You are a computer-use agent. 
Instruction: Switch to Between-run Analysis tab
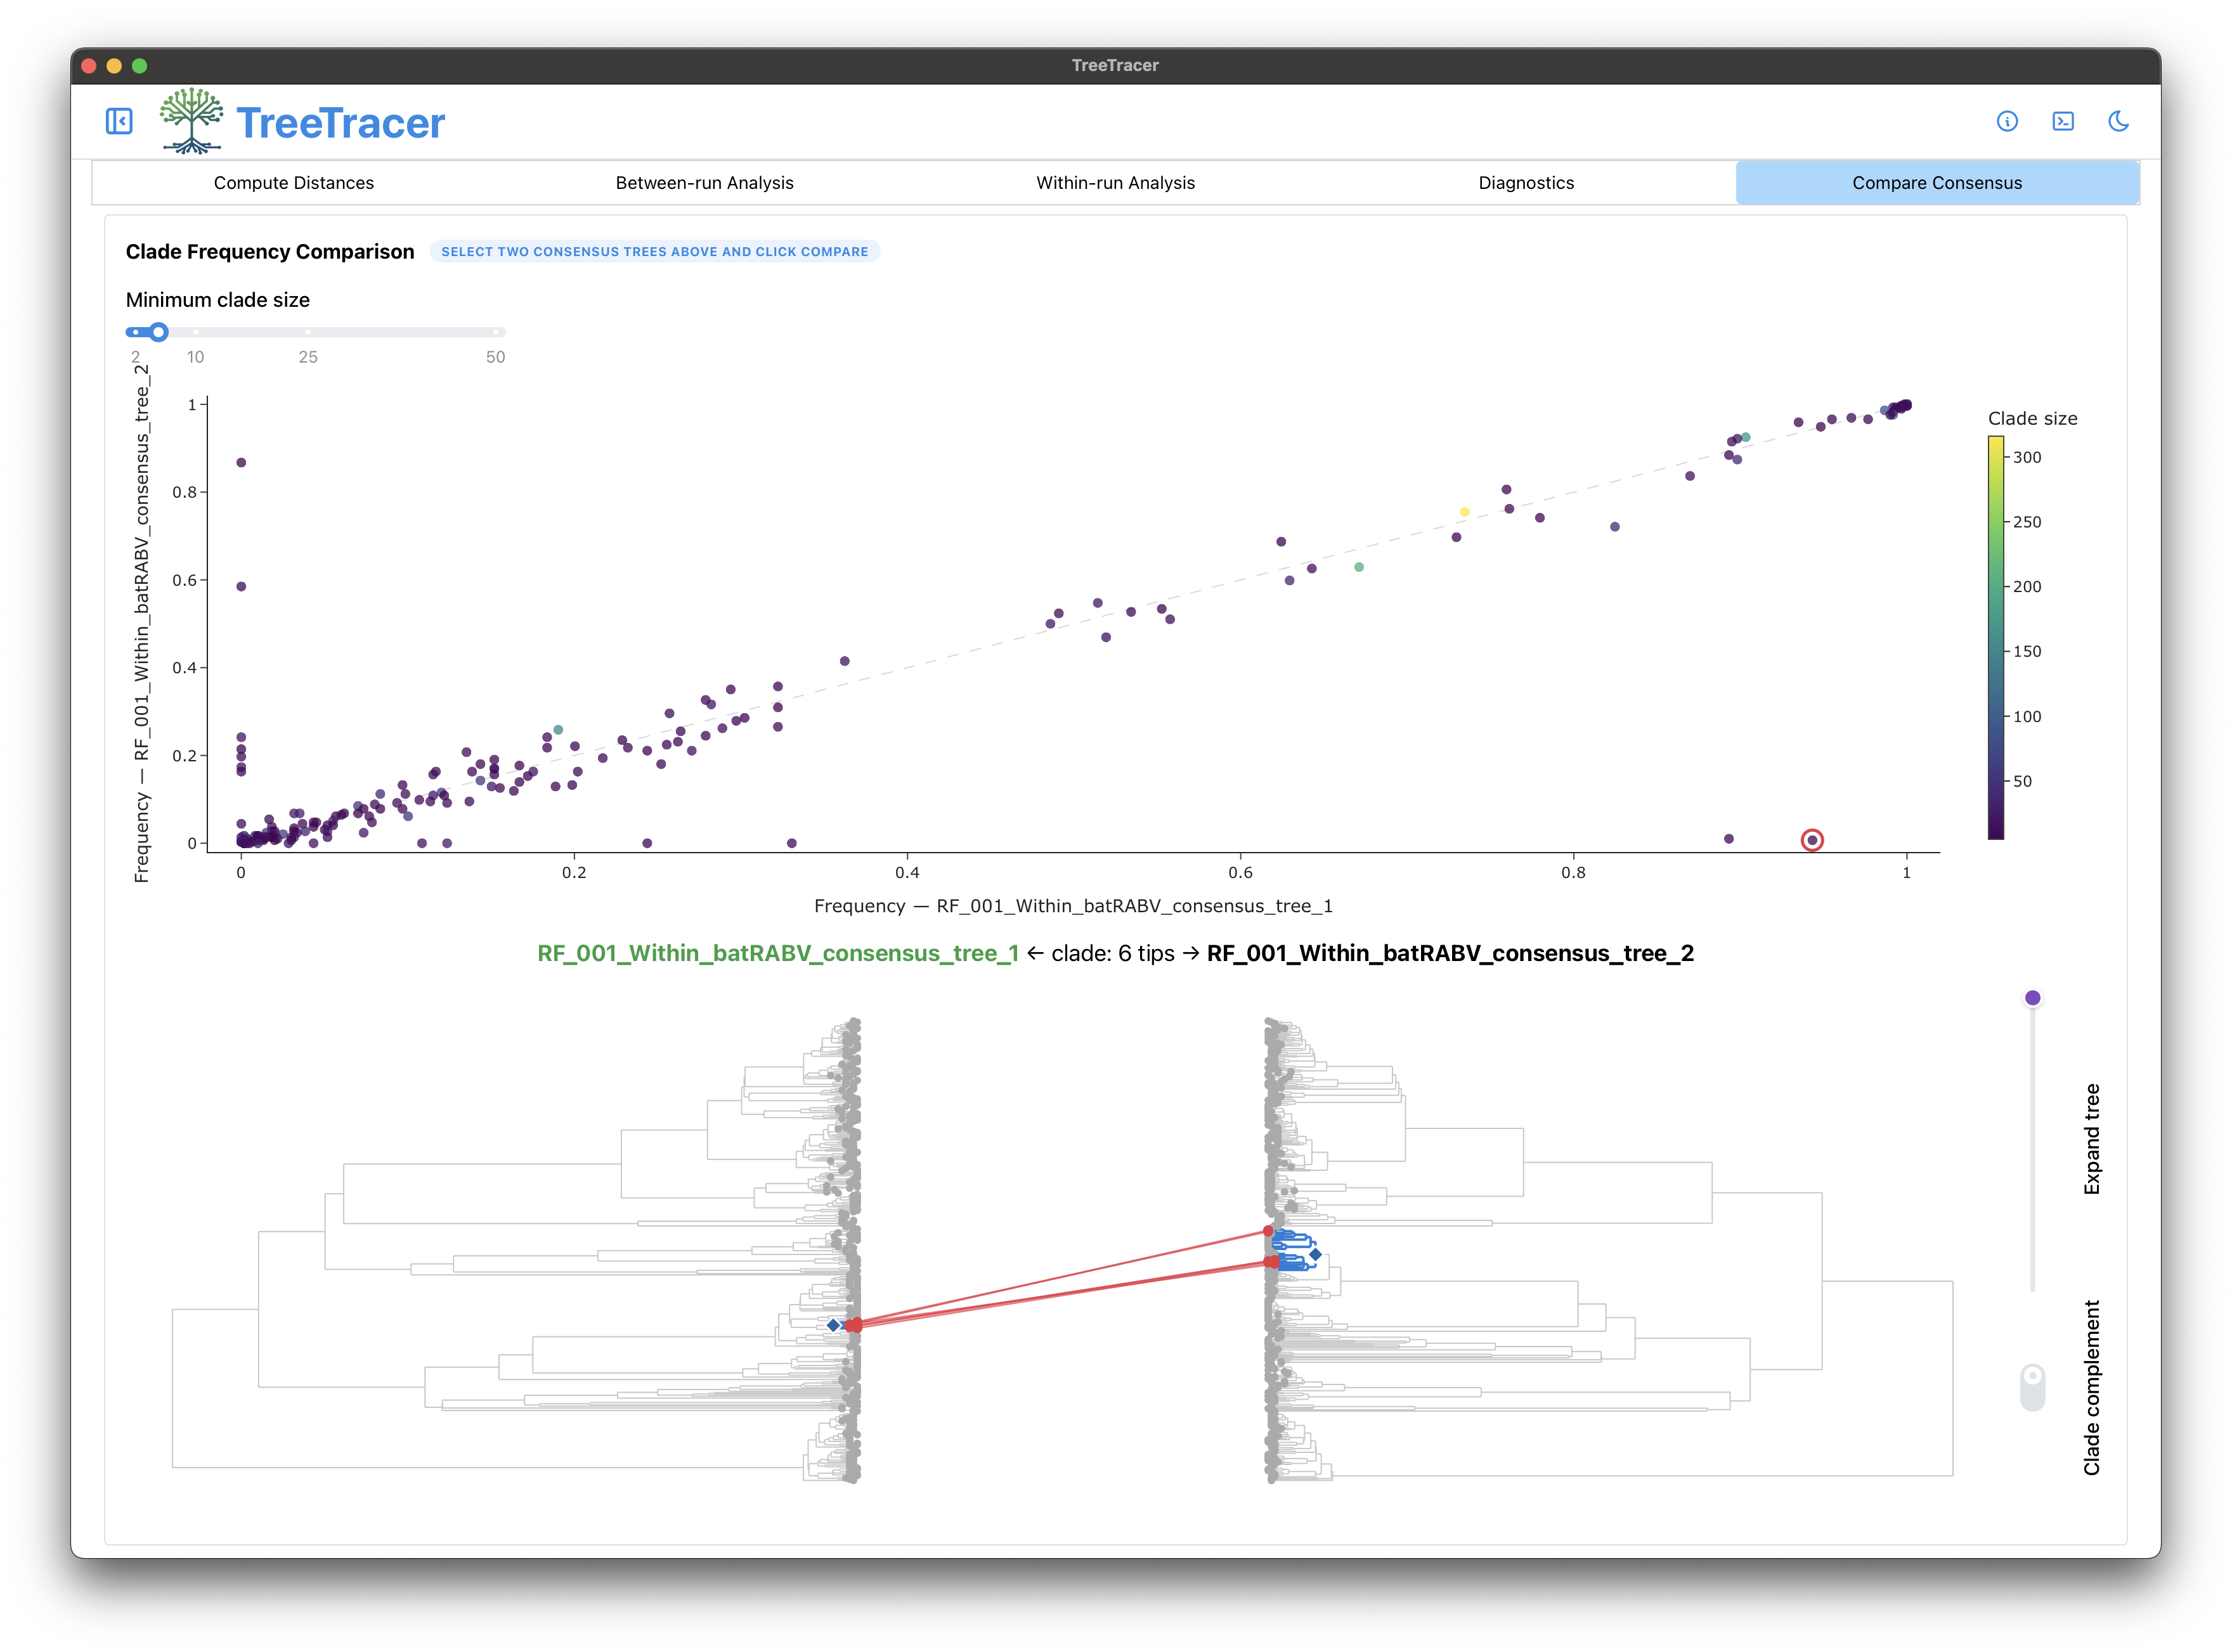coord(704,183)
